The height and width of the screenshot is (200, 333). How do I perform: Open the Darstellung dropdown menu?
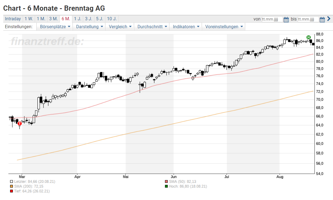click(89, 27)
